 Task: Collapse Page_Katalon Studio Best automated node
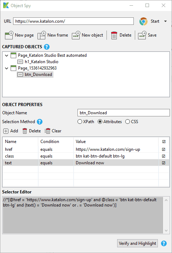[x=6, y=55]
